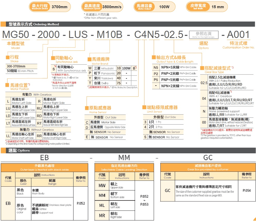Click the 參照右頁 box in model code
The height and width of the screenshot is (222, 256).
[x=203, y=34]
